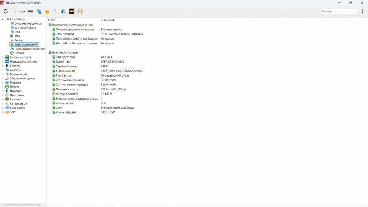Screen dimensions: 368x207
Task: Open the Report document icon in the toolbar
Action: (14, 11)
